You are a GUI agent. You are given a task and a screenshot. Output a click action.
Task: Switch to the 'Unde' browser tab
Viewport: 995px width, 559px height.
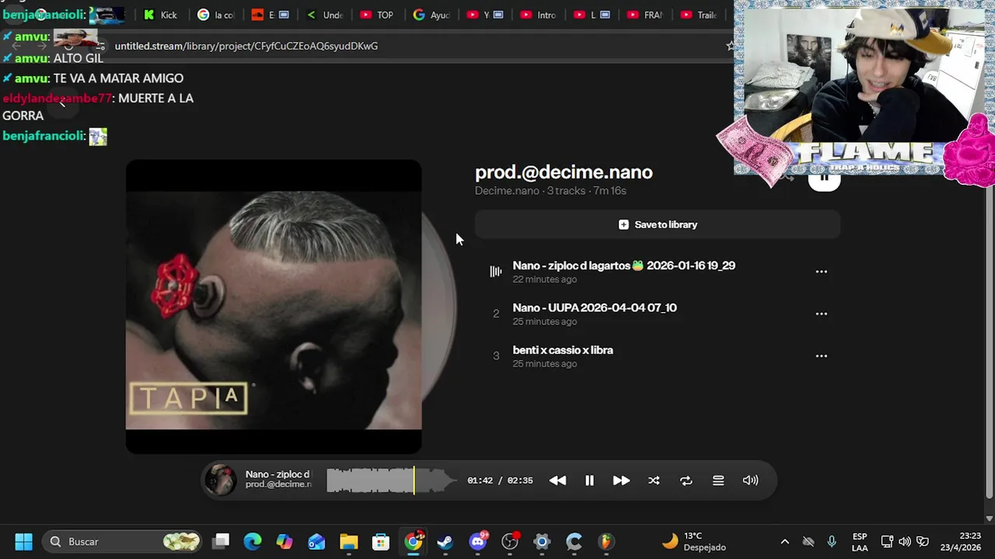(324, 15)
